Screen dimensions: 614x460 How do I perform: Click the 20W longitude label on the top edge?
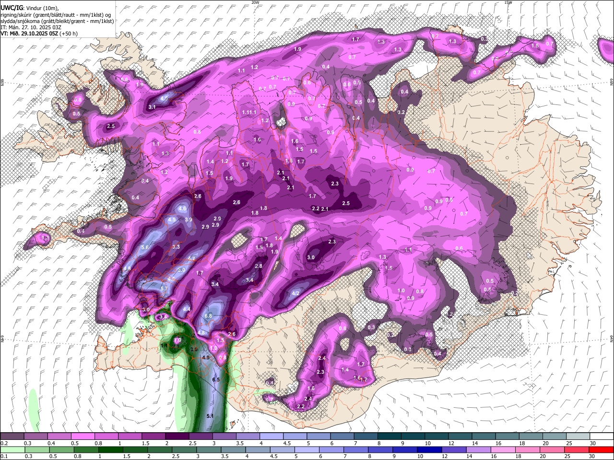255,2
